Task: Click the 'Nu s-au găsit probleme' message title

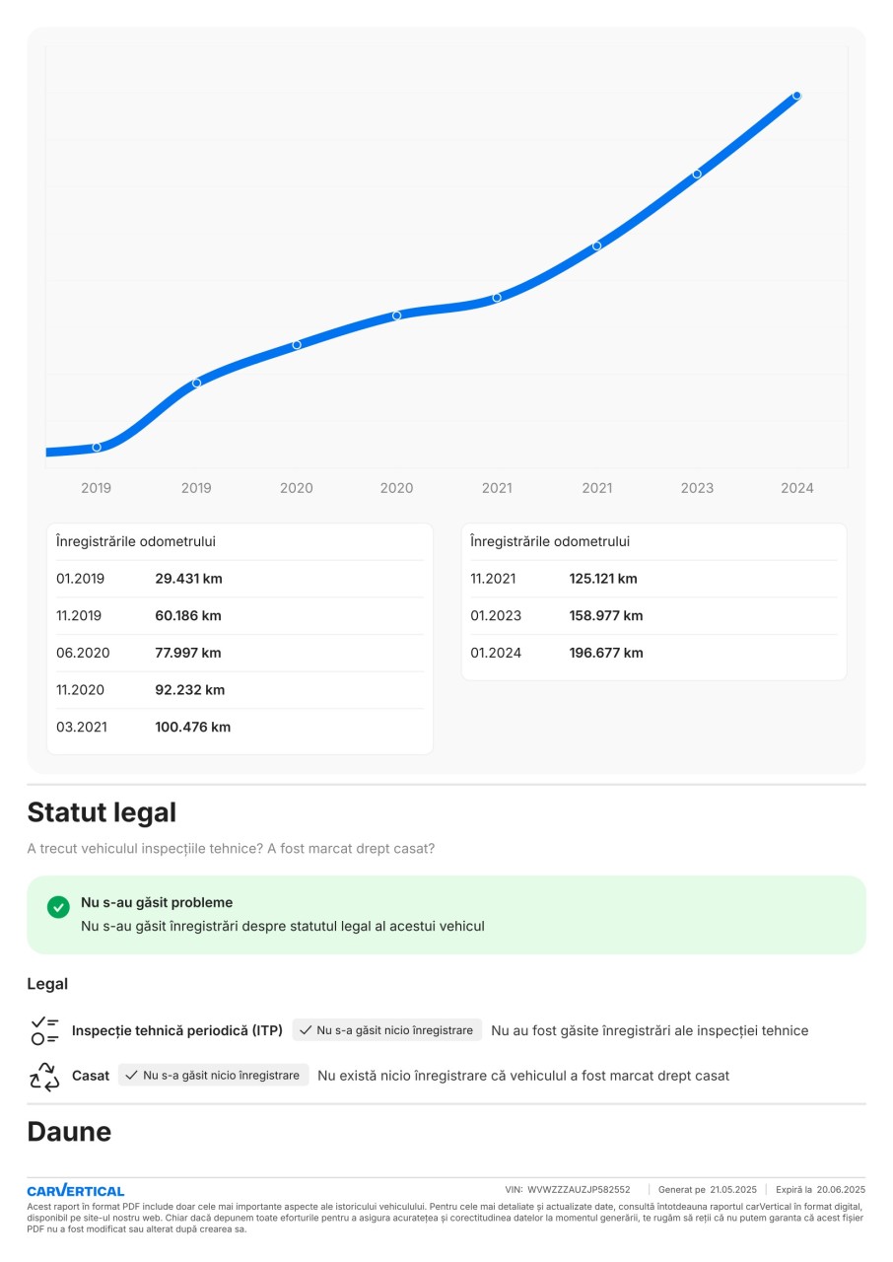Action: tap(157, 902)
